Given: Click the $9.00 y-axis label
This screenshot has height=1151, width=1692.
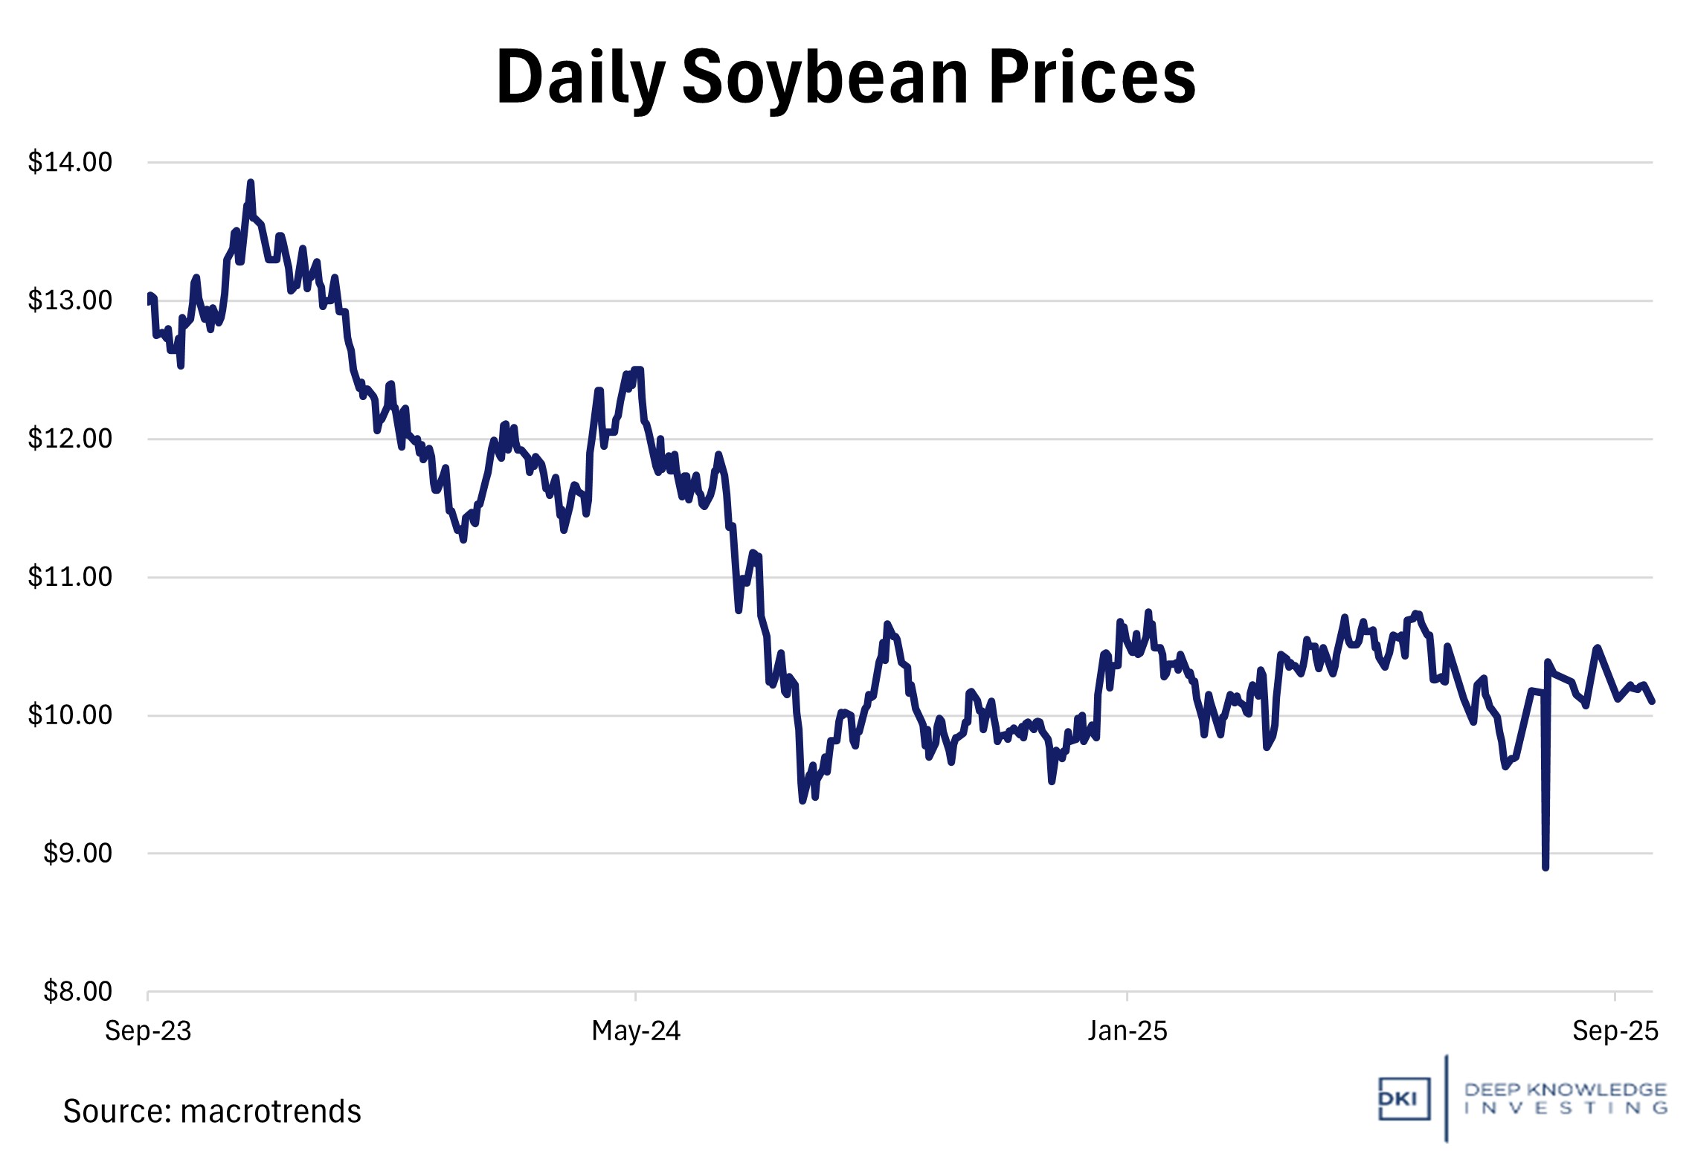Looking at the screenshot, I should pyautogui.click(x=77, y=853).
